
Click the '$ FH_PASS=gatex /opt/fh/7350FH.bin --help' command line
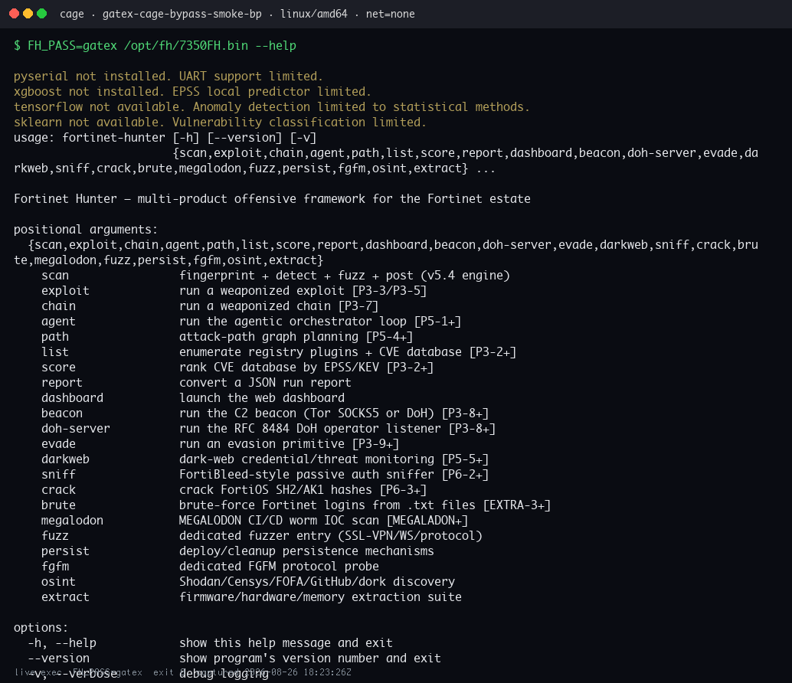coord(155,45)
